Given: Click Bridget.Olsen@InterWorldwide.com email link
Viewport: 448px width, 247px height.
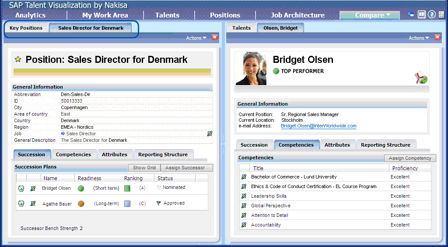Looking at the screenshot, I should pyautogui.click(x=318, y=126).
